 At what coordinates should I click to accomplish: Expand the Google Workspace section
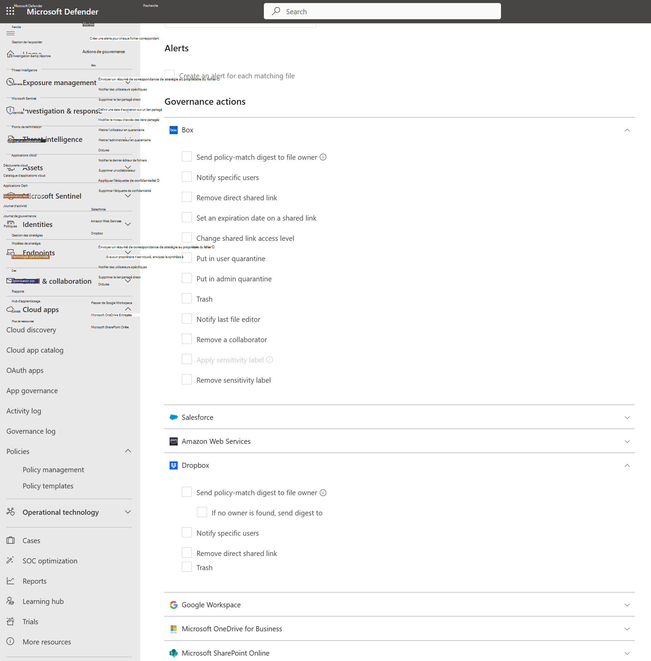point(627,605)
